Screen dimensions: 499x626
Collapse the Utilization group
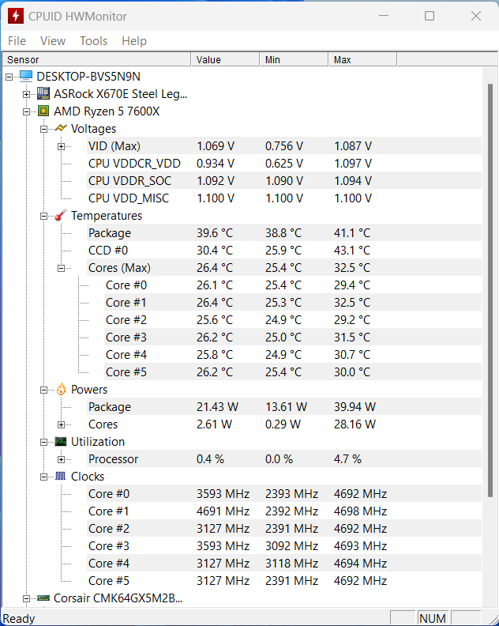(43, 442)
